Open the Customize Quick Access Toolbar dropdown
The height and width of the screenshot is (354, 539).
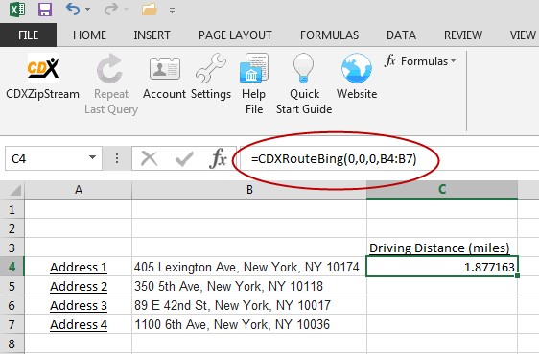click(172, 11)
